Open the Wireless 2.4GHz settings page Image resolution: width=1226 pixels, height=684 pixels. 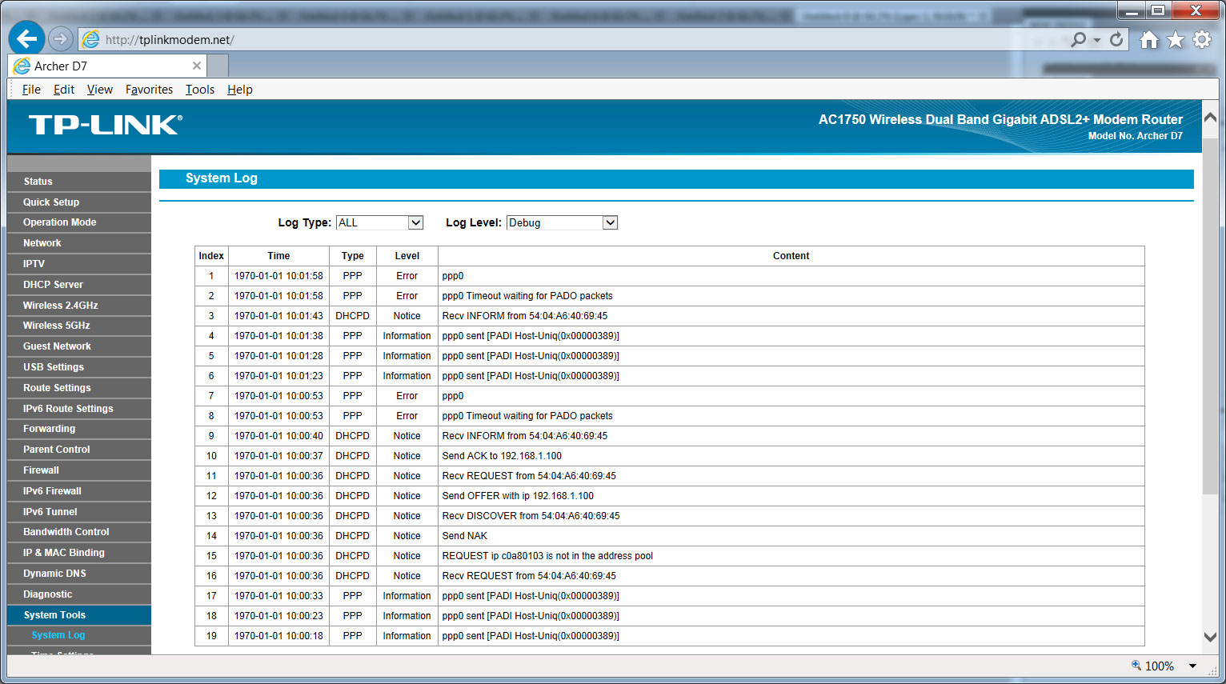(61, 306)
